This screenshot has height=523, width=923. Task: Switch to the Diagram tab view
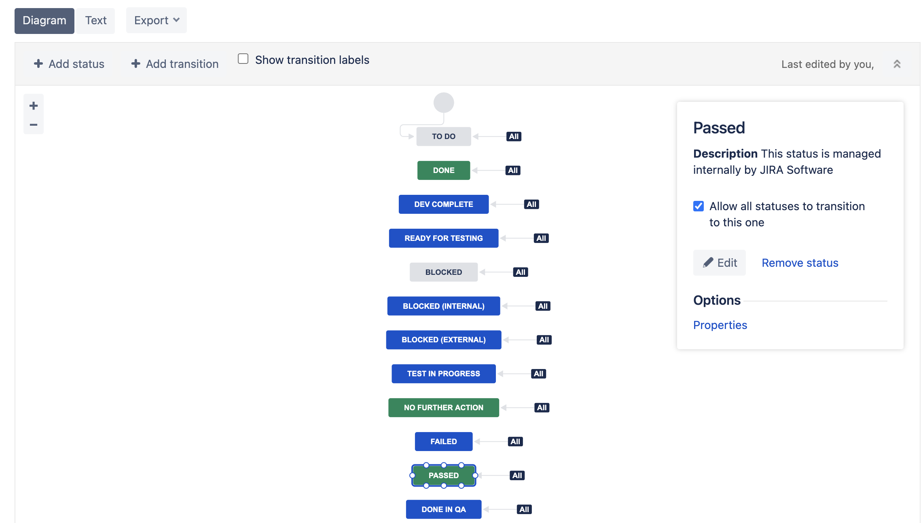click(x=44, y=20)
